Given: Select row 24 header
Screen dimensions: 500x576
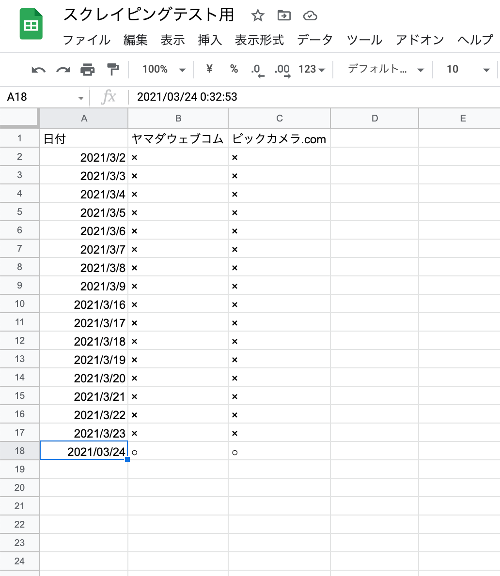Looking at the screenshot, I should [19, 561].
